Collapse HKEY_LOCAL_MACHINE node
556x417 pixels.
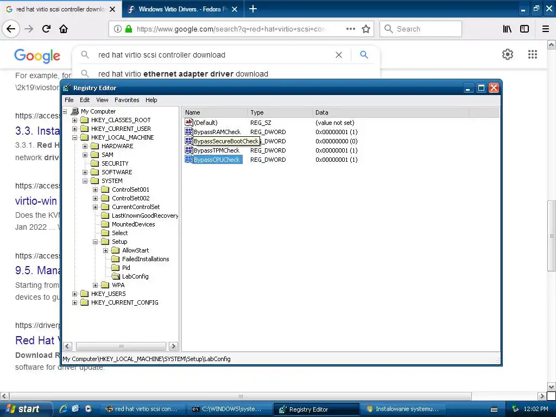pyautogui.click(x=74, y=137)
